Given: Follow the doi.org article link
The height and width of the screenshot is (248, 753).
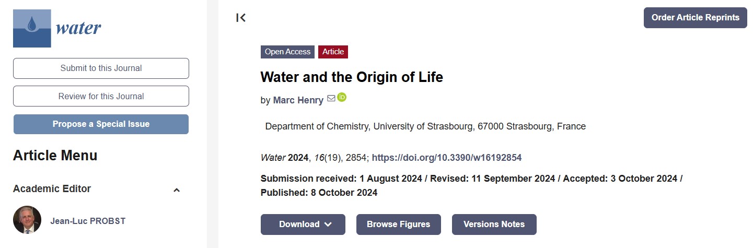Looking at the screenshot, I should point(446,158).
